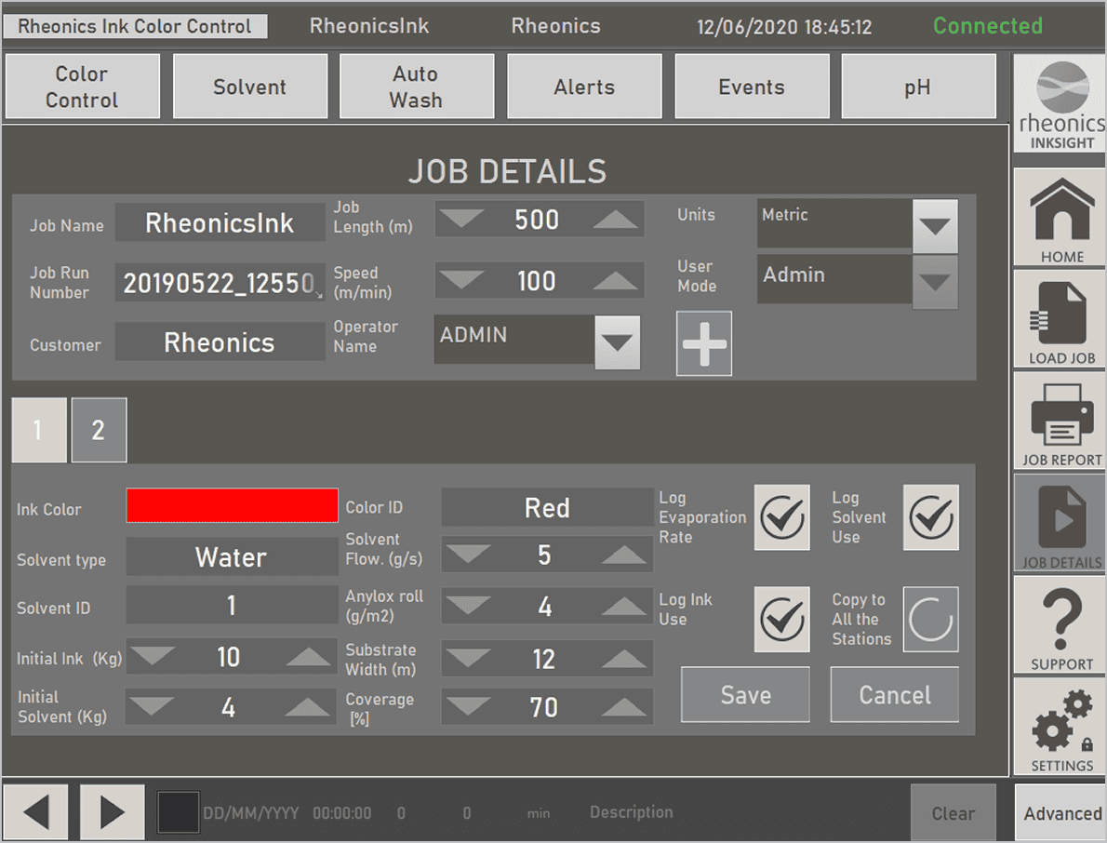Click the red Ink Color swatch

(233, 505)
